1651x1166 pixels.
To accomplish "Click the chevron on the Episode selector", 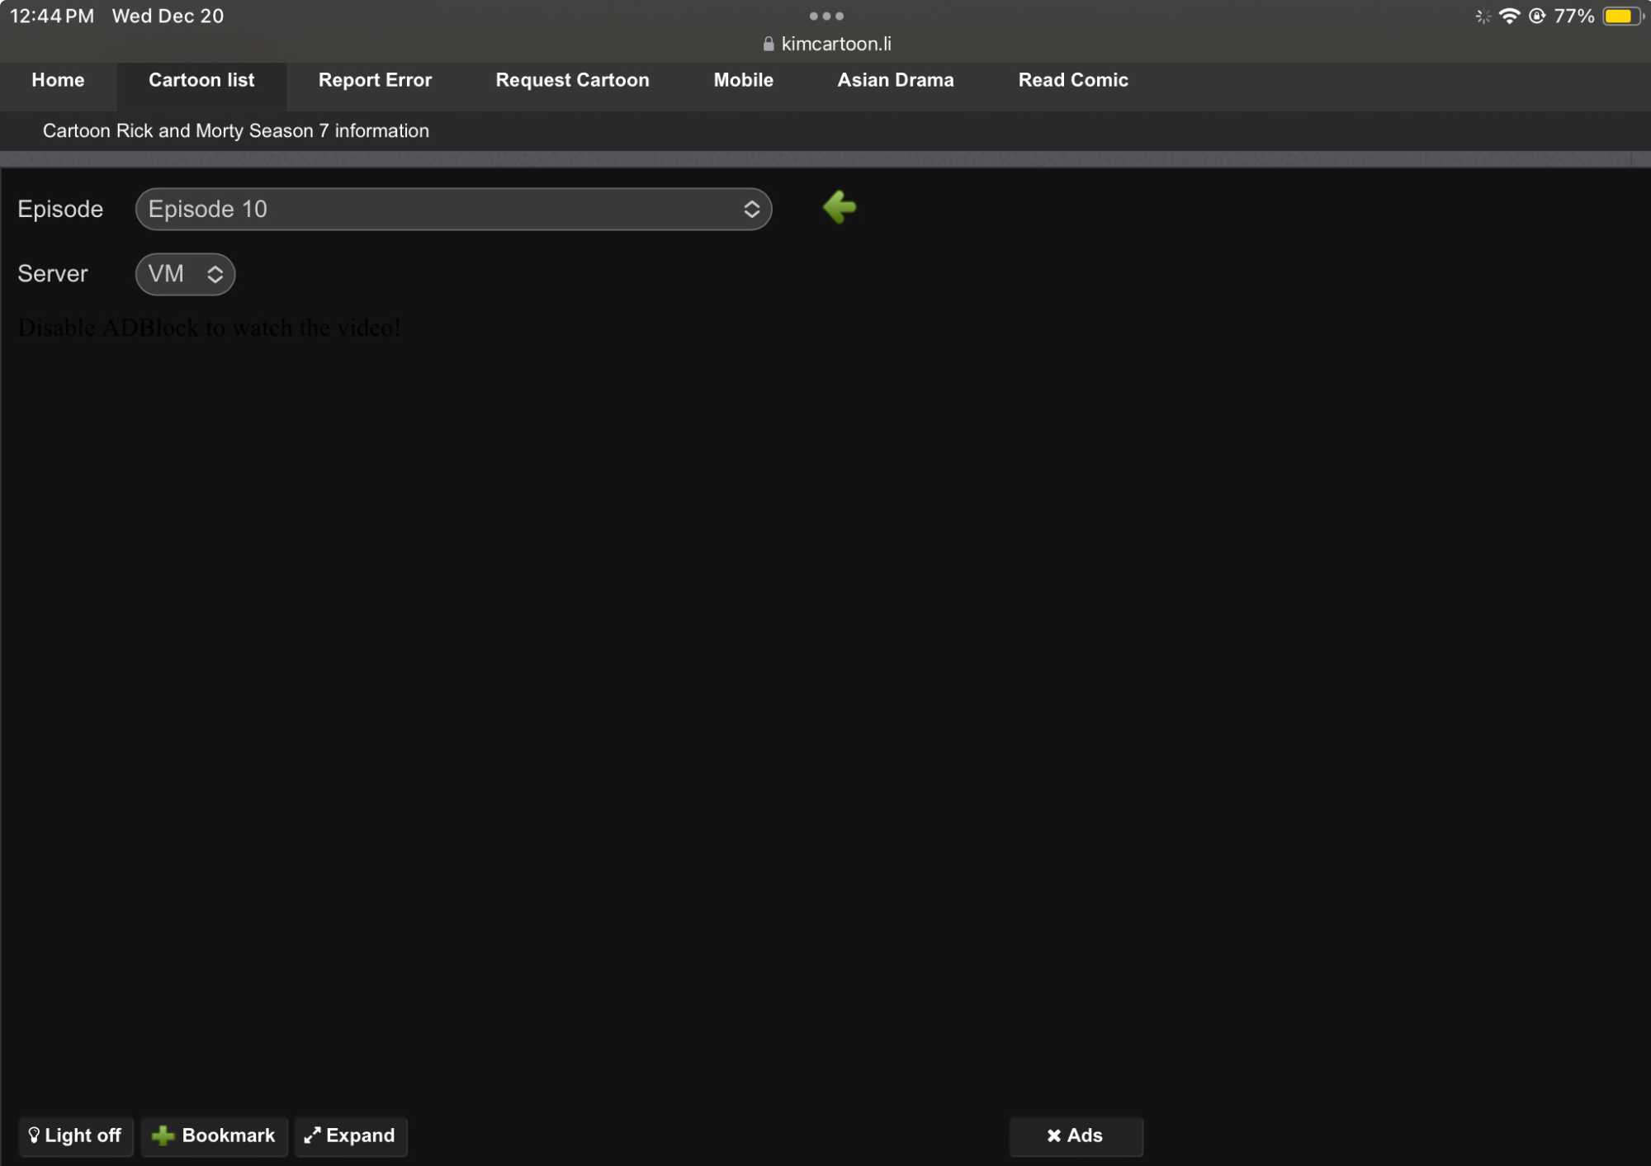I will (x=752, y=209).
